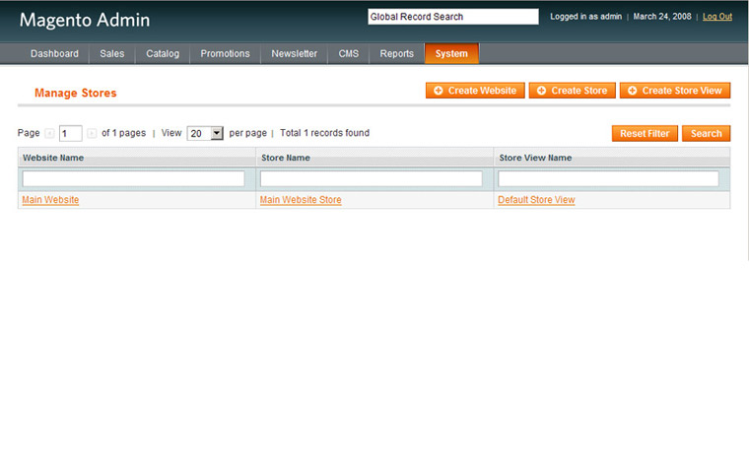Click the Store View Name column header
This screenshot has width=749, height=463.
[x=611, y=158]
